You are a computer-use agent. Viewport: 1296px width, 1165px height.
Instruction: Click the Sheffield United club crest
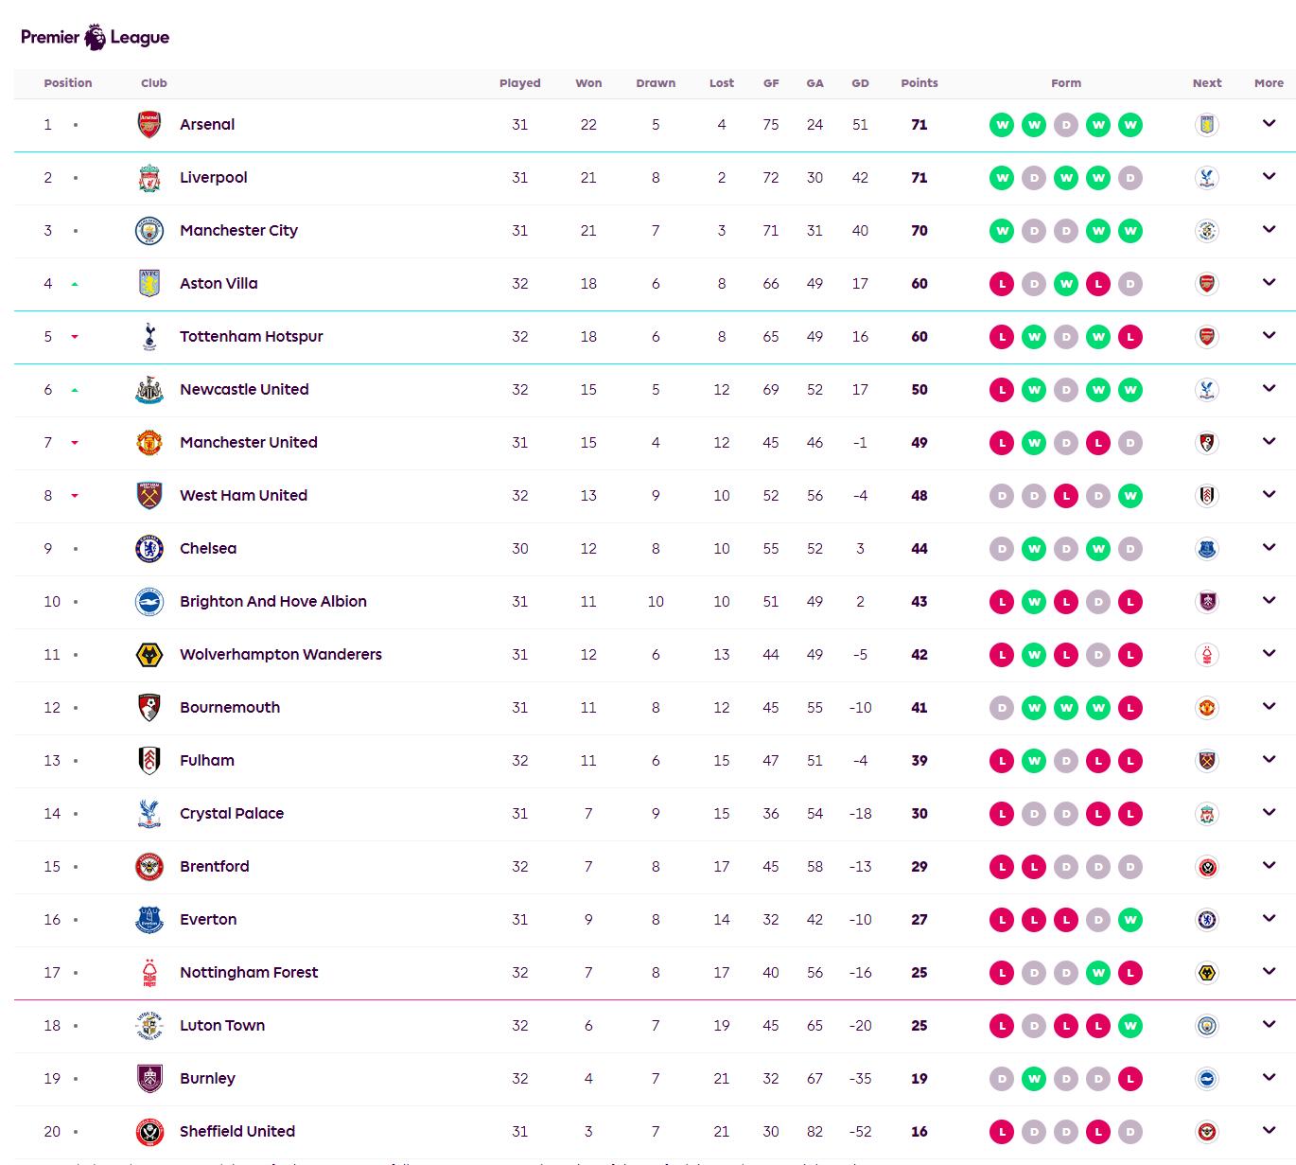pos(149,1132)
